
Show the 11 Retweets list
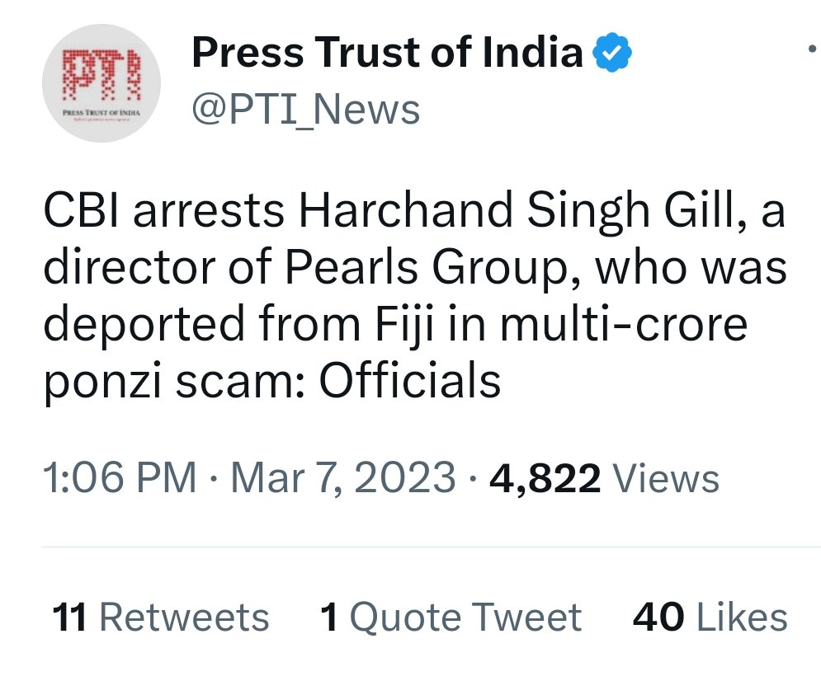161,618
